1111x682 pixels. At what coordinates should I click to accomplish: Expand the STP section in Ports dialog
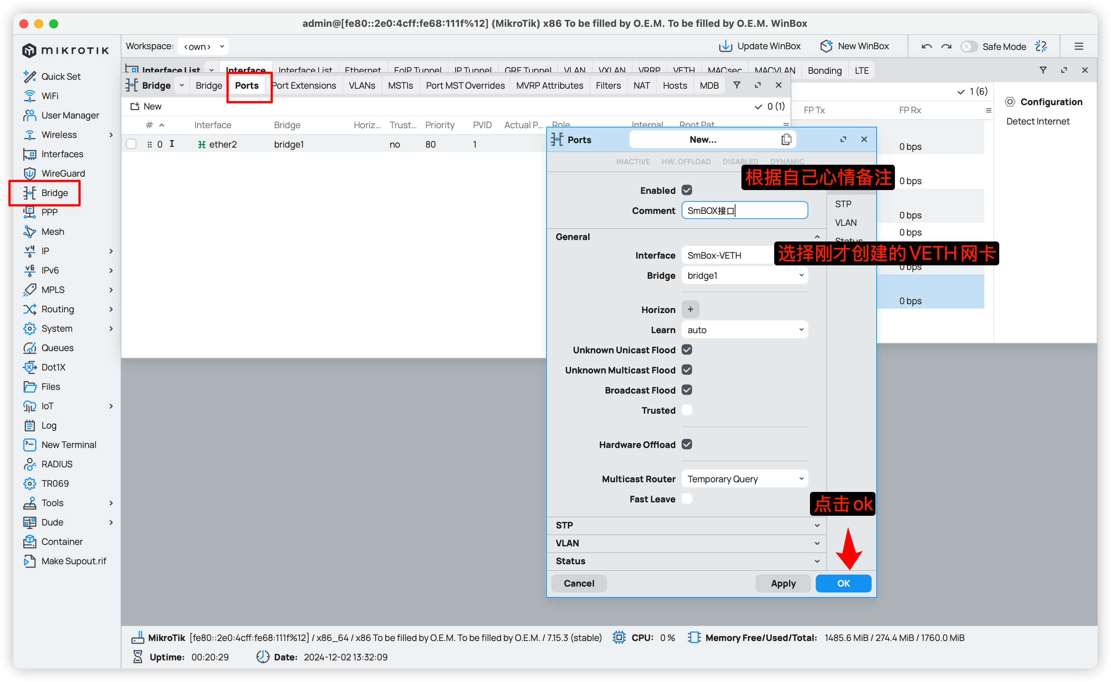point(687,525)
